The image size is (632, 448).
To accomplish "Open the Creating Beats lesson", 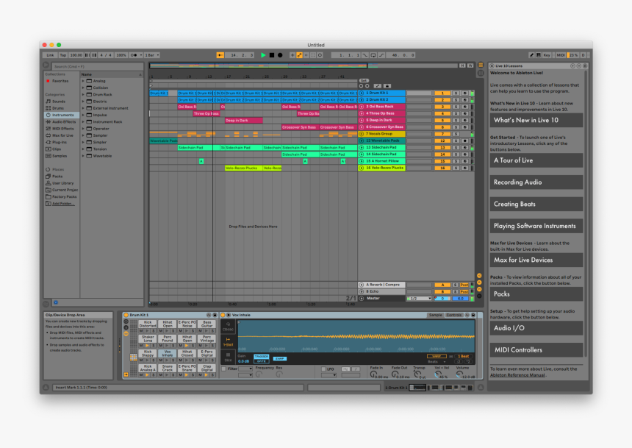I will 536,204.
